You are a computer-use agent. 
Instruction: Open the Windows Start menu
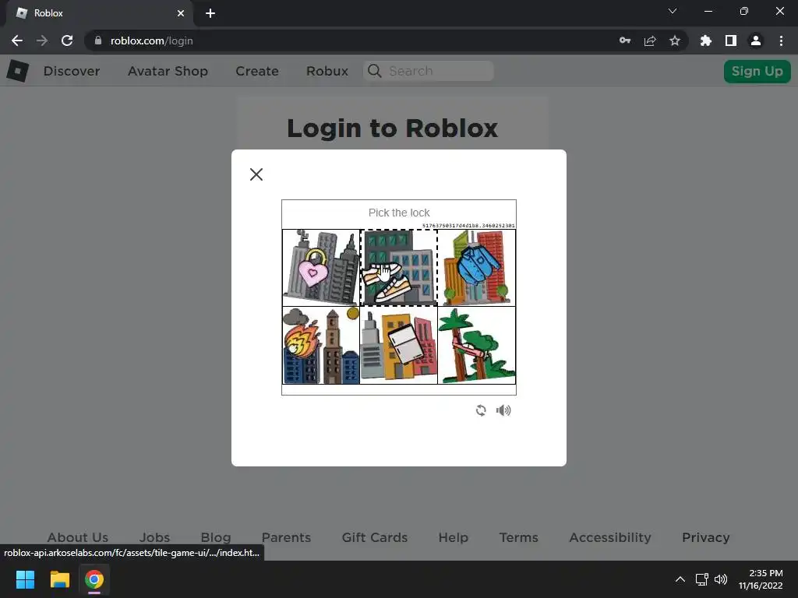point(26,579)
